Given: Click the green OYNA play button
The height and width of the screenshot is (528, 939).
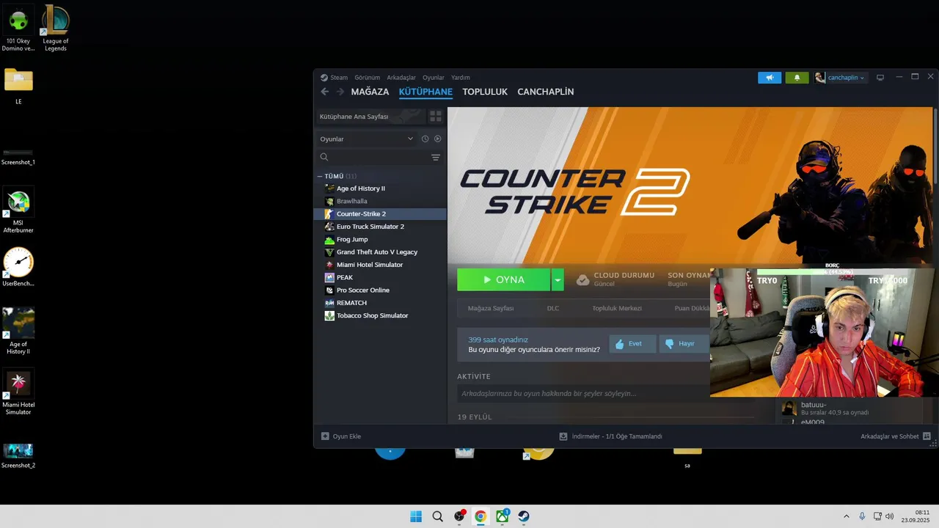Looking at the screenshot, I should pyautogui.click(x=503, y=279).
